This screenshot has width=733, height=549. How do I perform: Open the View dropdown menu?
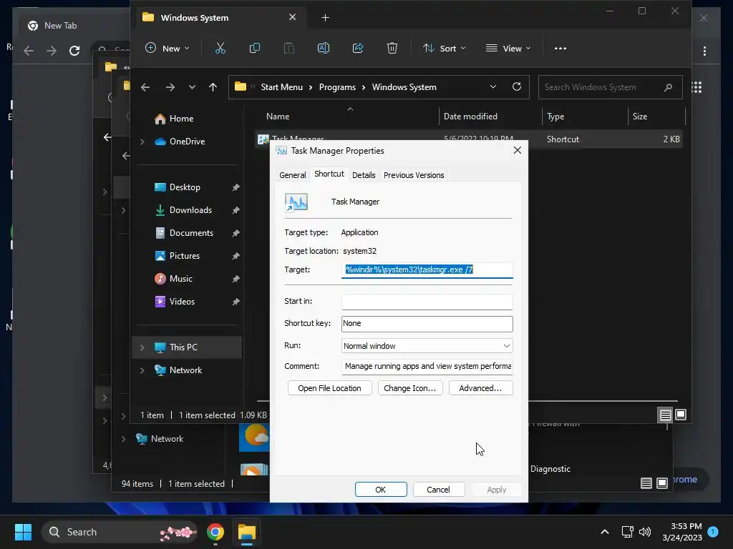(508, 48)
